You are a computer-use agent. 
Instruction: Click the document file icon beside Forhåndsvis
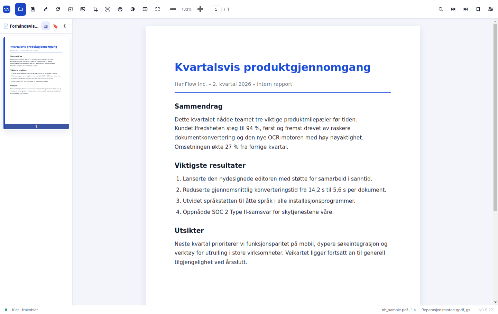[x=6, y=26]
